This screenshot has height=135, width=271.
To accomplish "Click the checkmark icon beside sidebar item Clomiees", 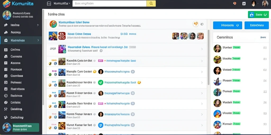I will [x=6, y=76].
